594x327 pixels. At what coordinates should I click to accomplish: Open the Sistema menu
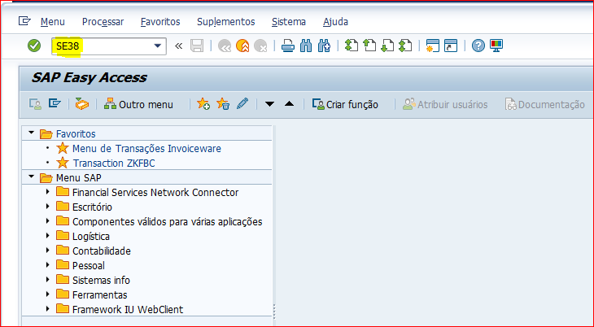(289, 22)
